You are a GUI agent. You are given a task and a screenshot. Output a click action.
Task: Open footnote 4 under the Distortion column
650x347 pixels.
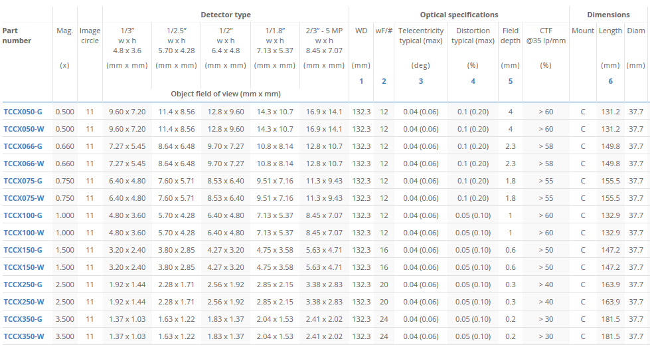[473, 81]
